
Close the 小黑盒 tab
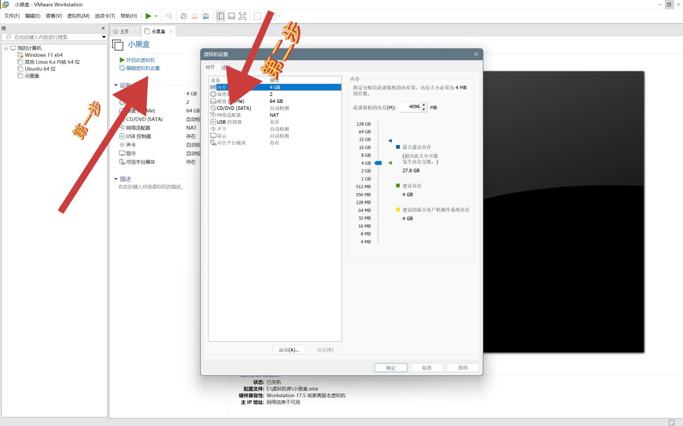point(171,31)
